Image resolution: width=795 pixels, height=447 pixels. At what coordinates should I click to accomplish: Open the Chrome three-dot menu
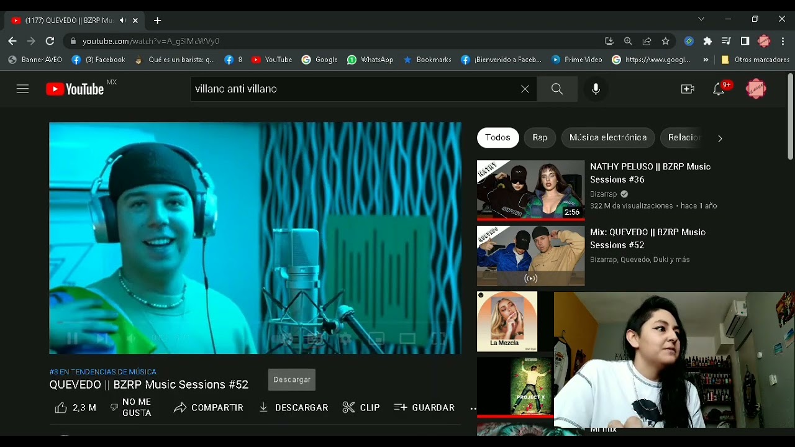pyautogui.click(x=783, y=41)
